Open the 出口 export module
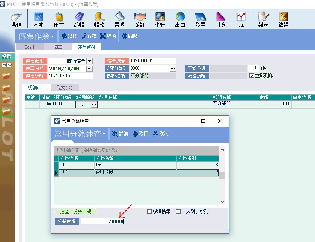The image size is (315, 242). pyautogui.click(x=180, y=20)
